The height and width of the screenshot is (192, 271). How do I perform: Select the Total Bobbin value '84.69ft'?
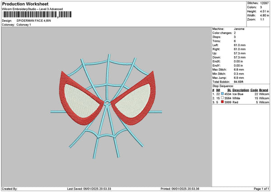coord(238,82)
